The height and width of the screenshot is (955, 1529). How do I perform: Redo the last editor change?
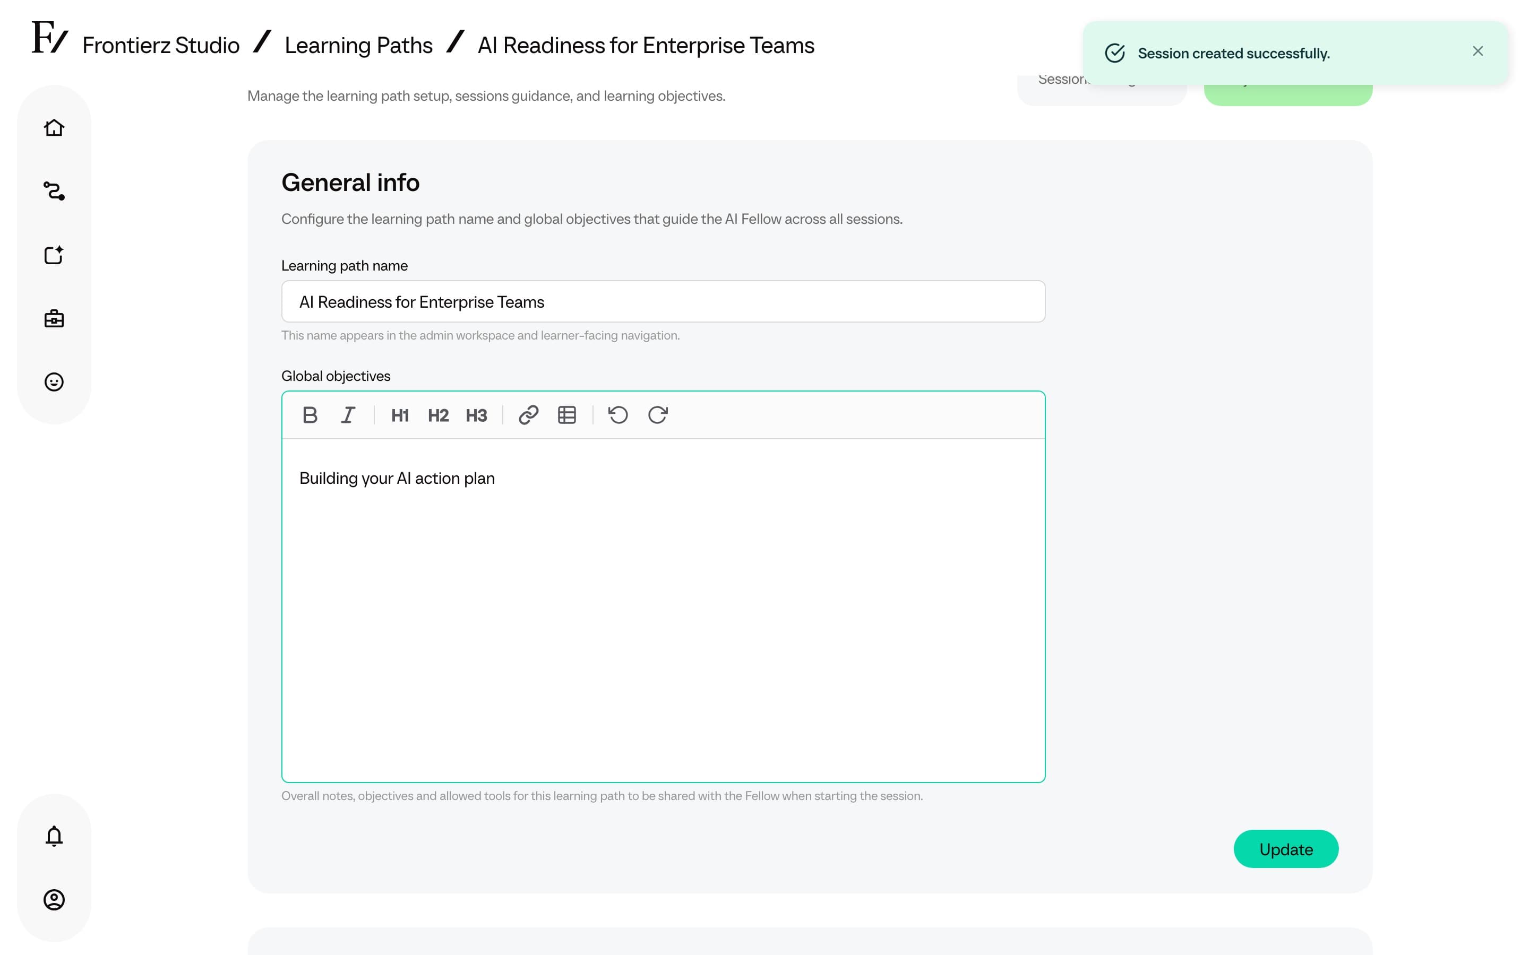coord(658,415)
